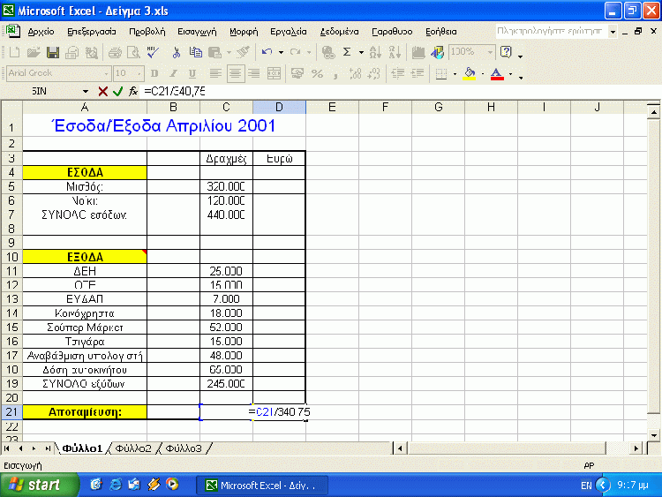662x497 pixels.
Task: Click the Merge and Center icon
Action: pos(275,74)
